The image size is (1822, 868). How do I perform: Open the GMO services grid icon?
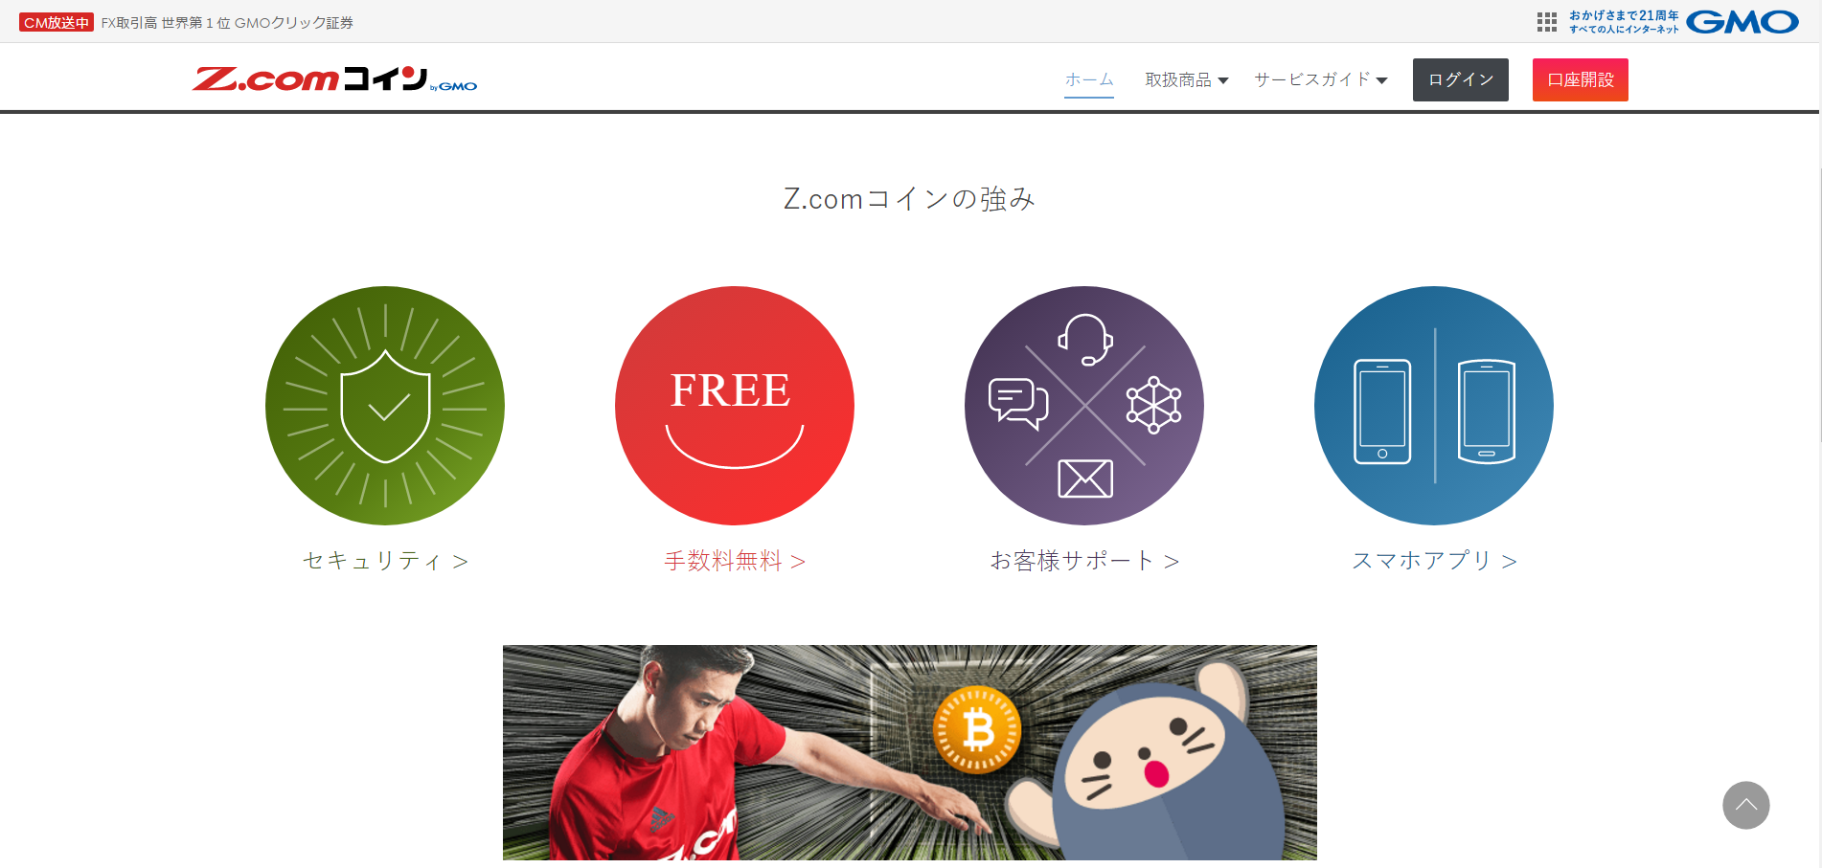pyautogui.click(x=1546, y=22)
